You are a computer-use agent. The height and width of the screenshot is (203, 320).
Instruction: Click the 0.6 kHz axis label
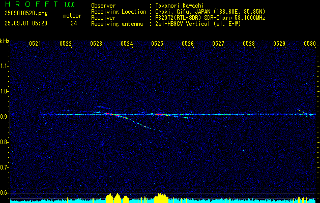(x=4, y=193)
